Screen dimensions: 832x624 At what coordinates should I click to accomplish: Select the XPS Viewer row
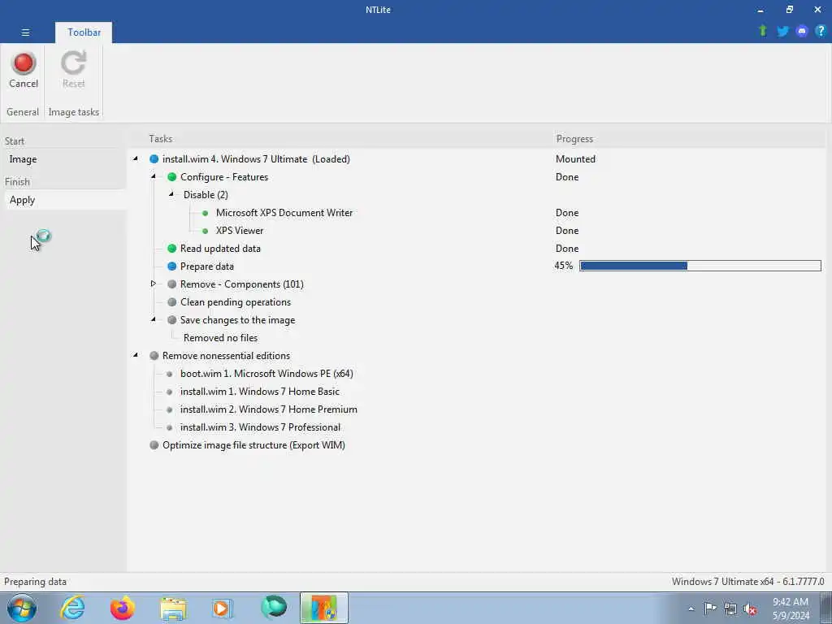click(x=240, y=231)
